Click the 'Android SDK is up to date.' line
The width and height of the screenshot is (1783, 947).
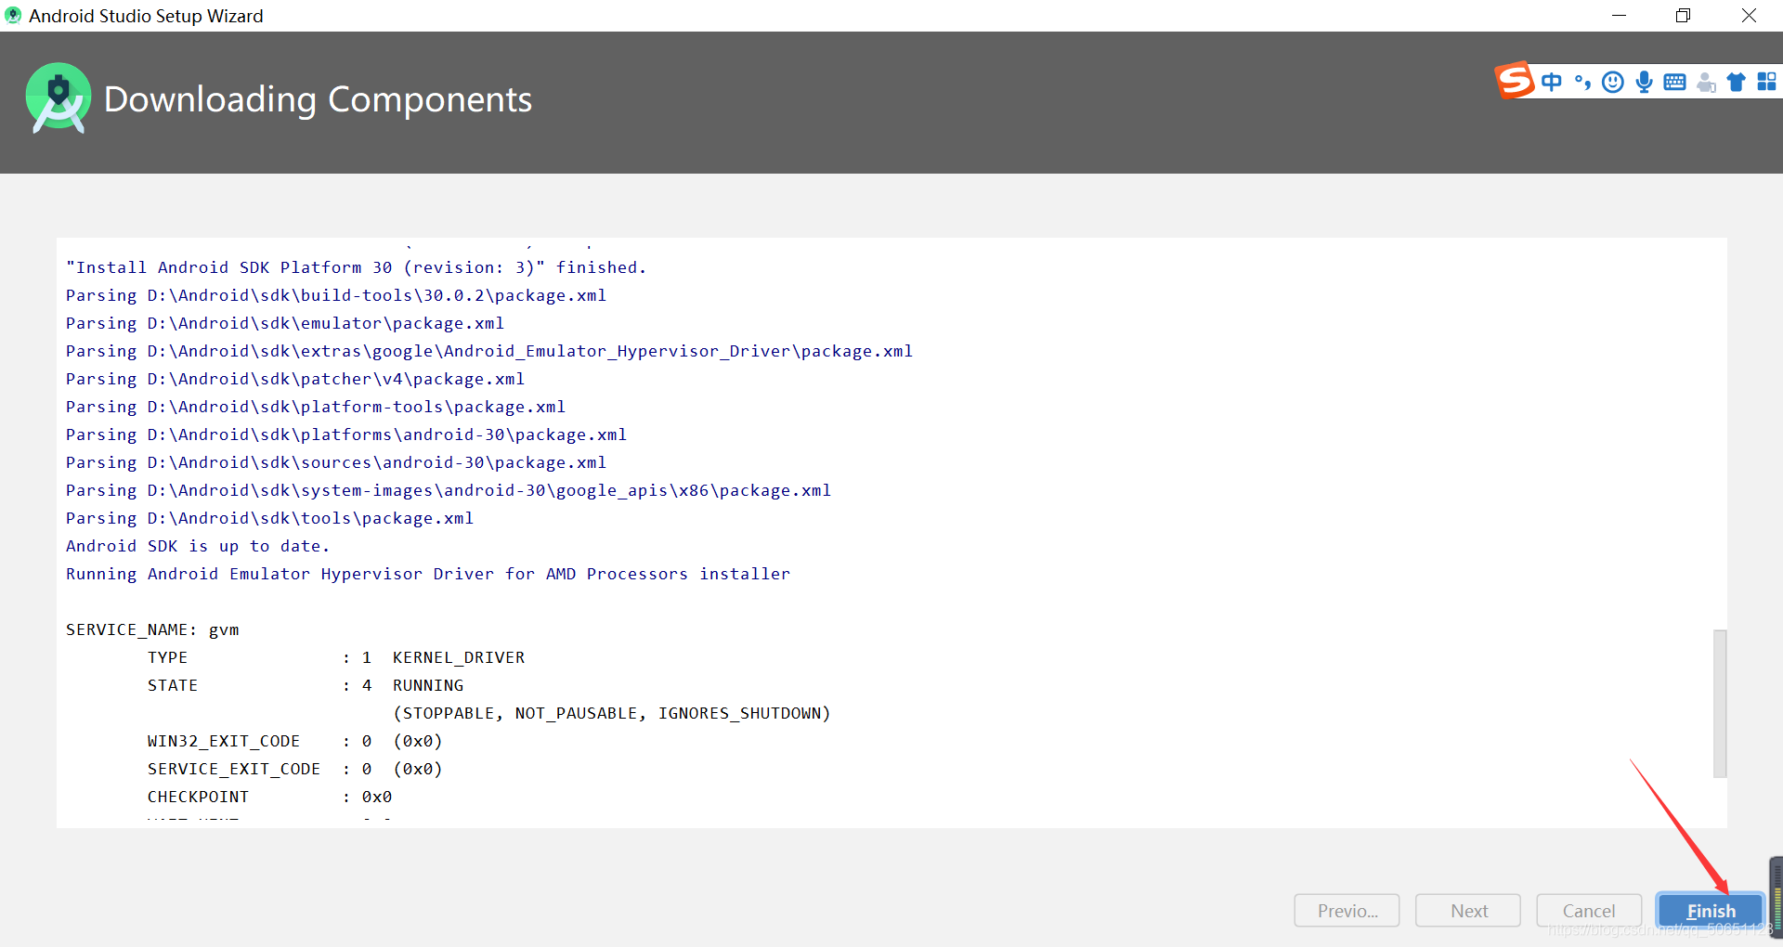(x=198, y=546)
